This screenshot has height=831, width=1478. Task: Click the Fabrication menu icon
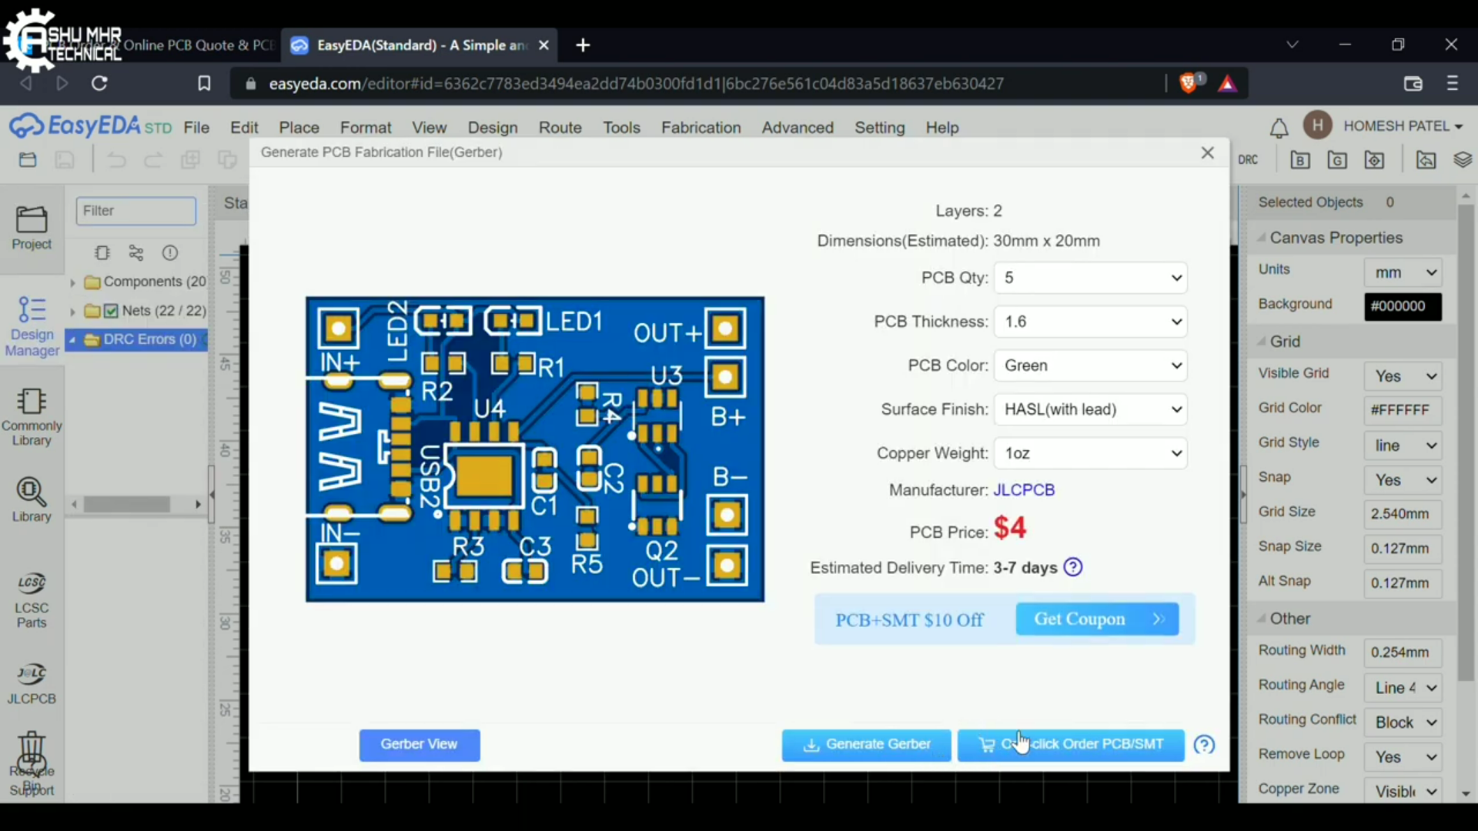[x=701, y=127]
